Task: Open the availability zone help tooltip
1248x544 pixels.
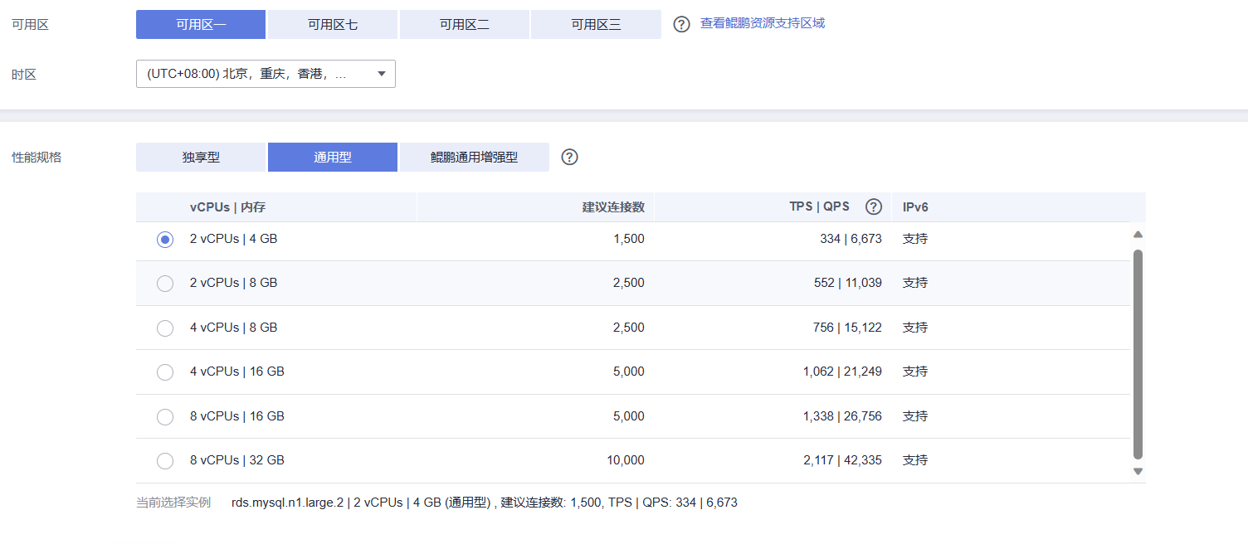Action: coord(681,24)
